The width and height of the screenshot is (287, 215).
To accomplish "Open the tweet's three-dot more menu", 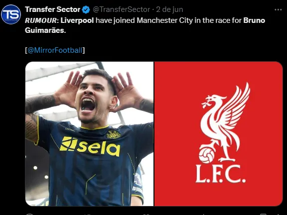I will click(278, 9).
